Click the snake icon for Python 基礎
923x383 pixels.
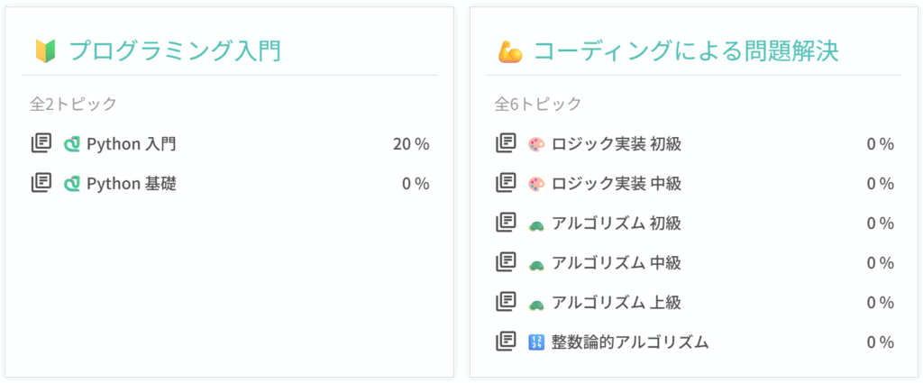(x=73, y=184)
